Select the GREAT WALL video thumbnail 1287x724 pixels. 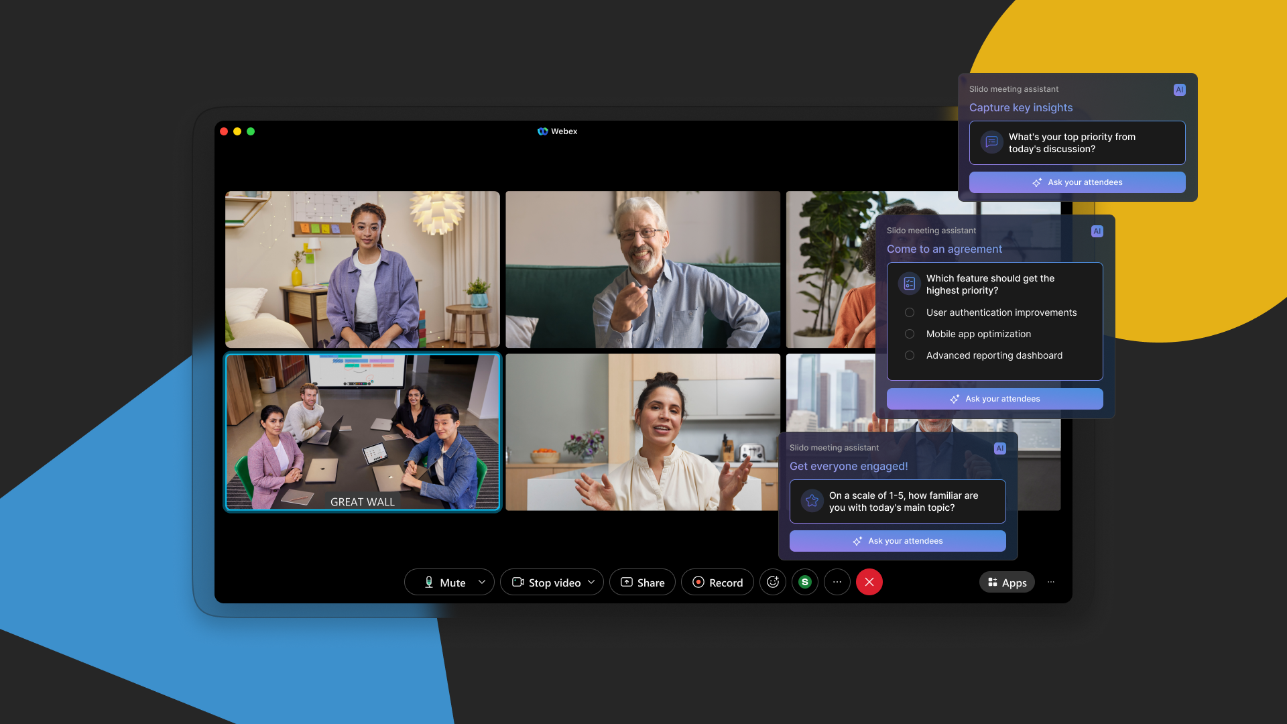coord(363,432)
